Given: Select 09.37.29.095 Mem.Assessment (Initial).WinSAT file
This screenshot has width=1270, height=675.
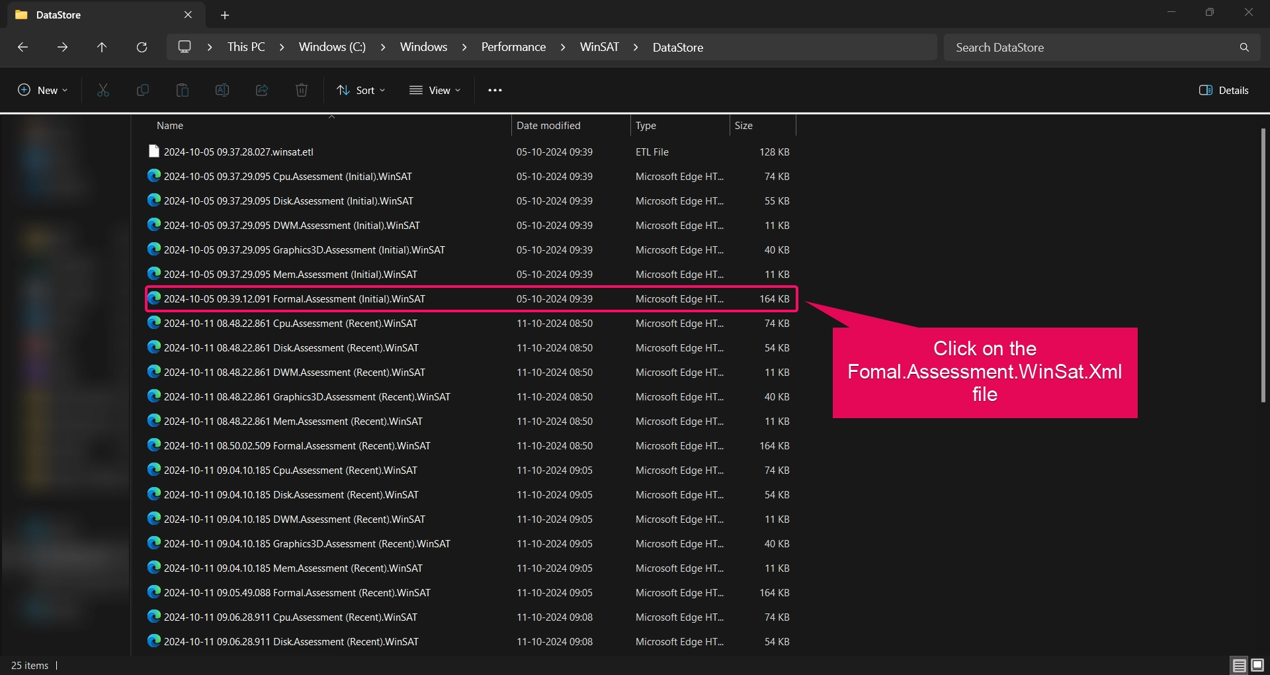Looking at the screenshot, I should (470, 274).
